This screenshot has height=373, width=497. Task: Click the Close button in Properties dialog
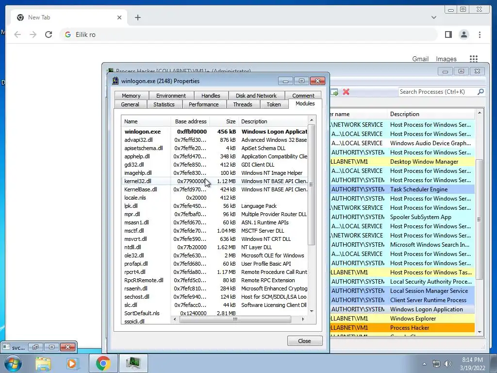coord(305,341)
